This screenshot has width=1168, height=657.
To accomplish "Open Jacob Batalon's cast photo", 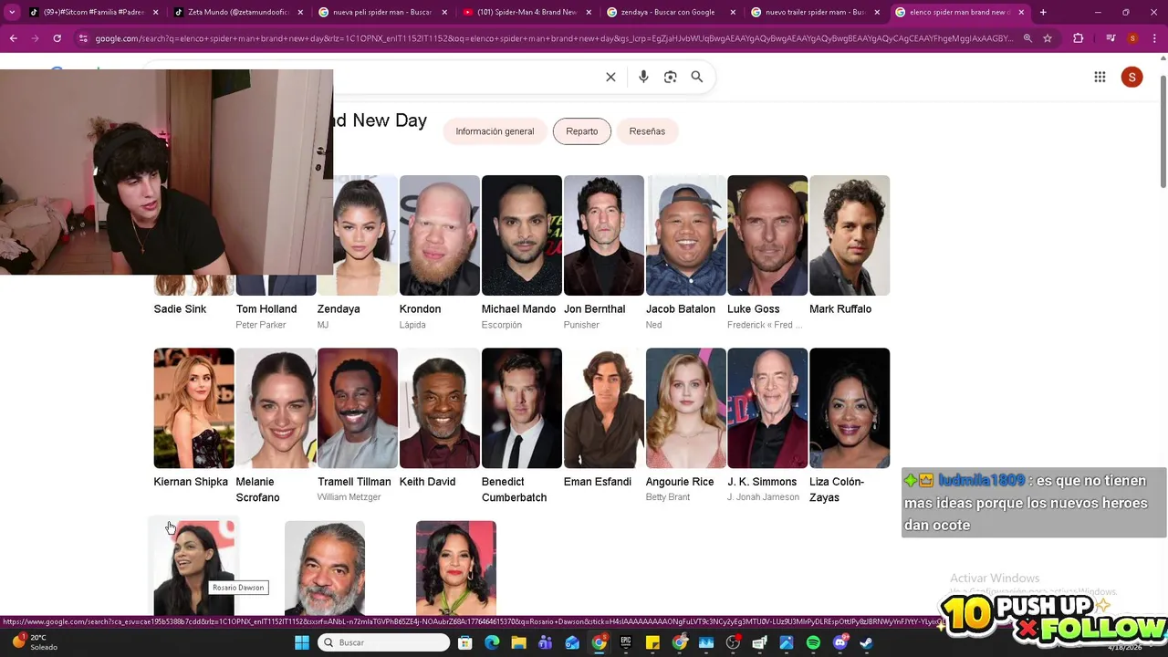I will pyautogui.click(x=685, y=235).
